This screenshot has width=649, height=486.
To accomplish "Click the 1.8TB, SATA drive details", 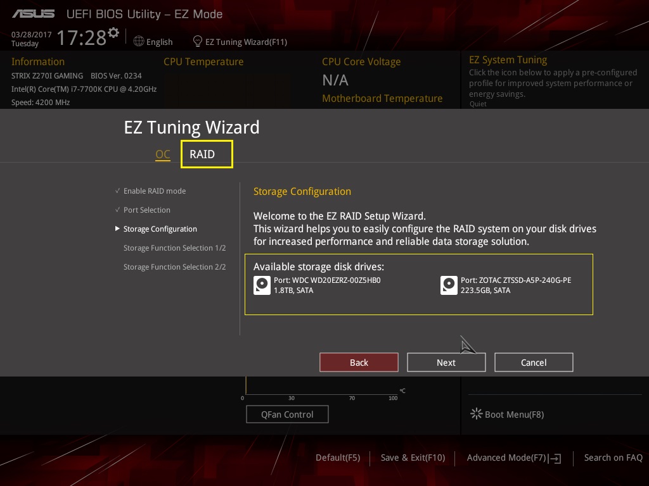I will [293, 290].
